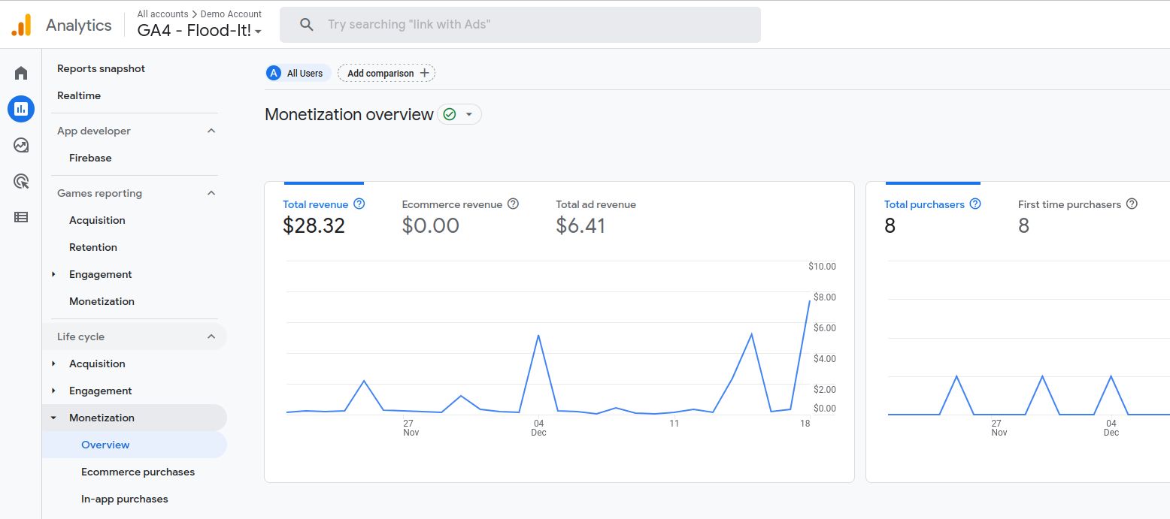Collapse the Life cycle section
Image resolution: width=1170 pixels, height=519 pixels.
point(212,336)
